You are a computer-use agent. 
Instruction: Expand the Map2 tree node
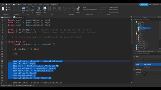(x=136, y=38)
